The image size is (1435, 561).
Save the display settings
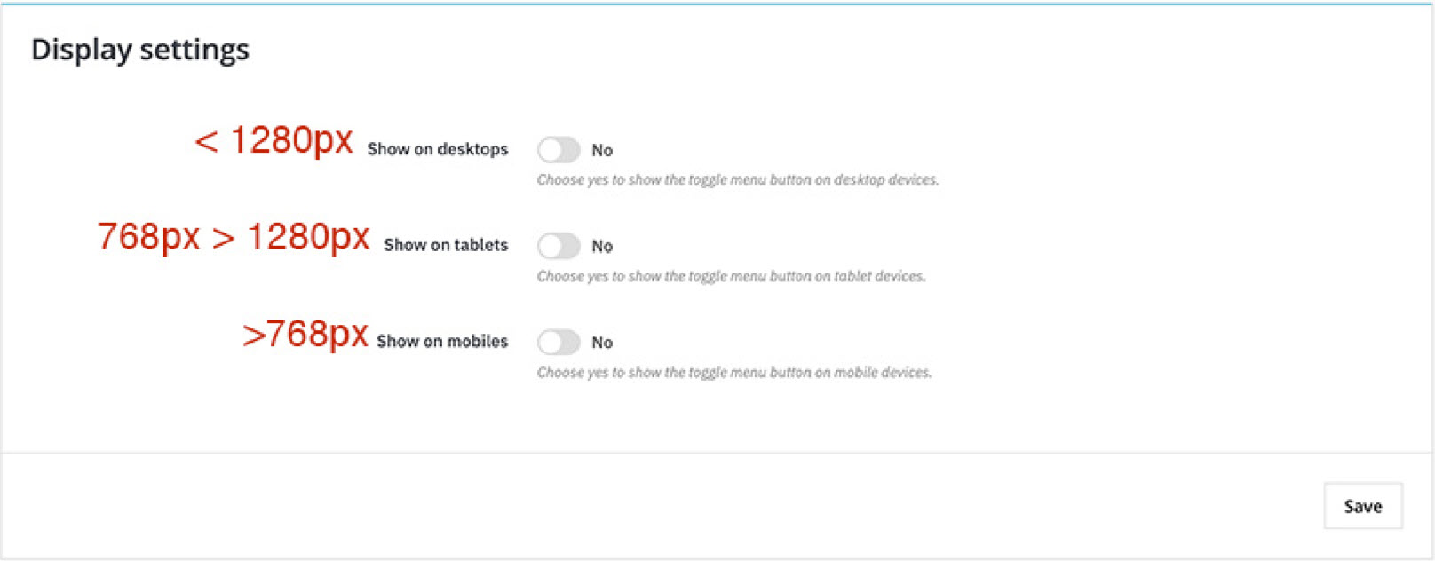pos(1363,506)
